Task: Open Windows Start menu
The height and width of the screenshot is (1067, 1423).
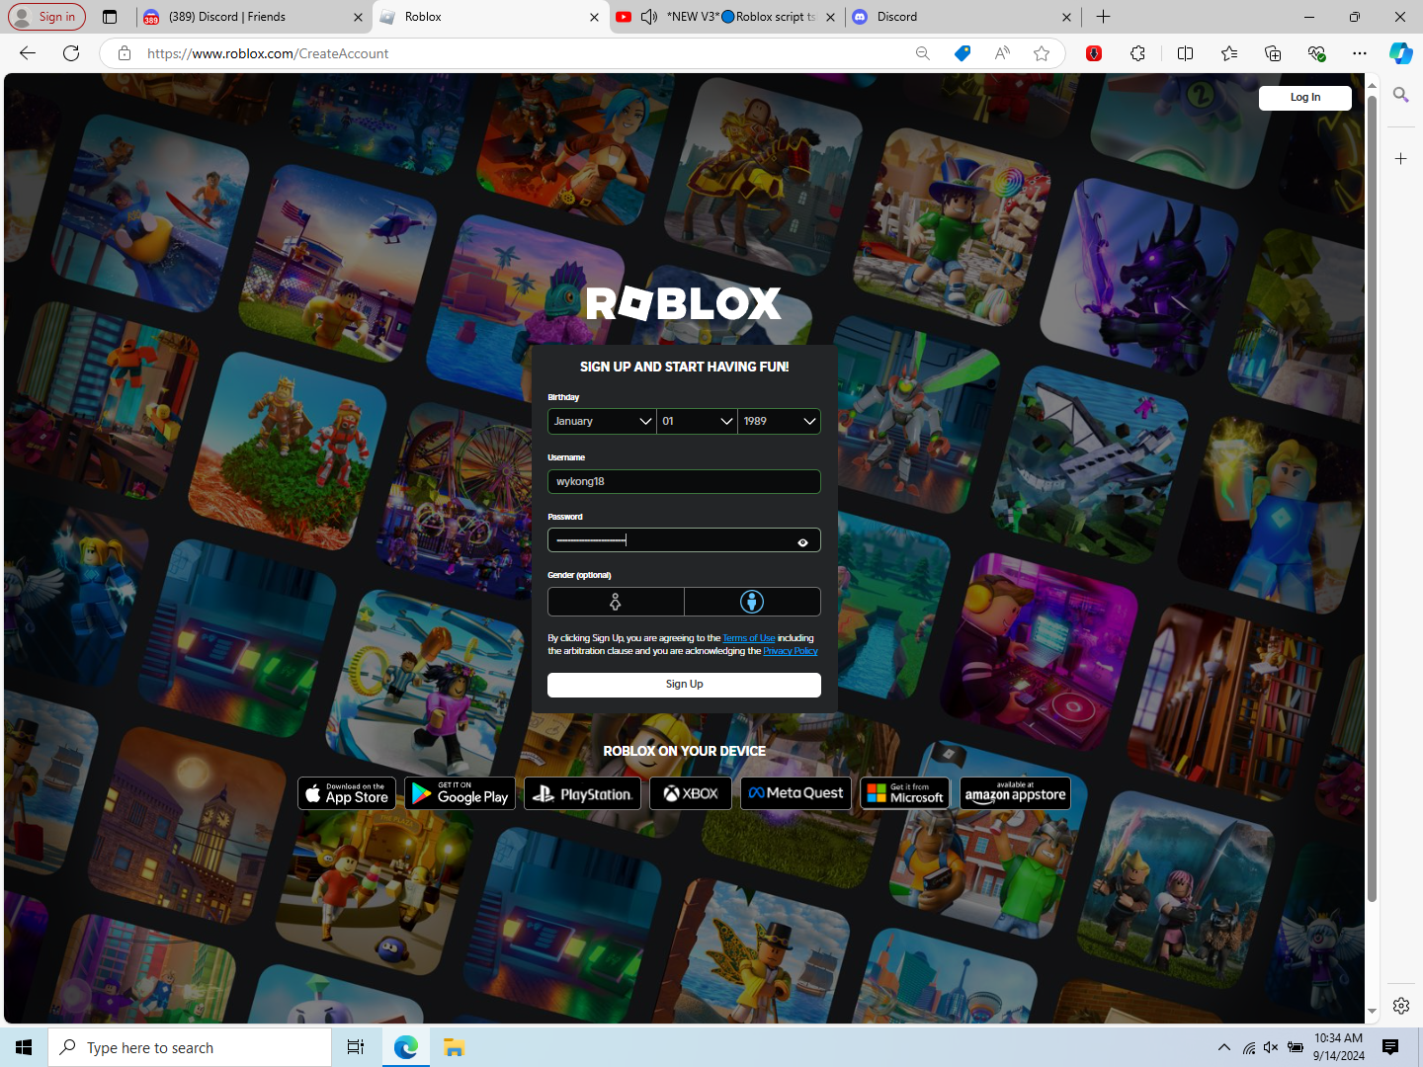Action: coord(24,1047)
